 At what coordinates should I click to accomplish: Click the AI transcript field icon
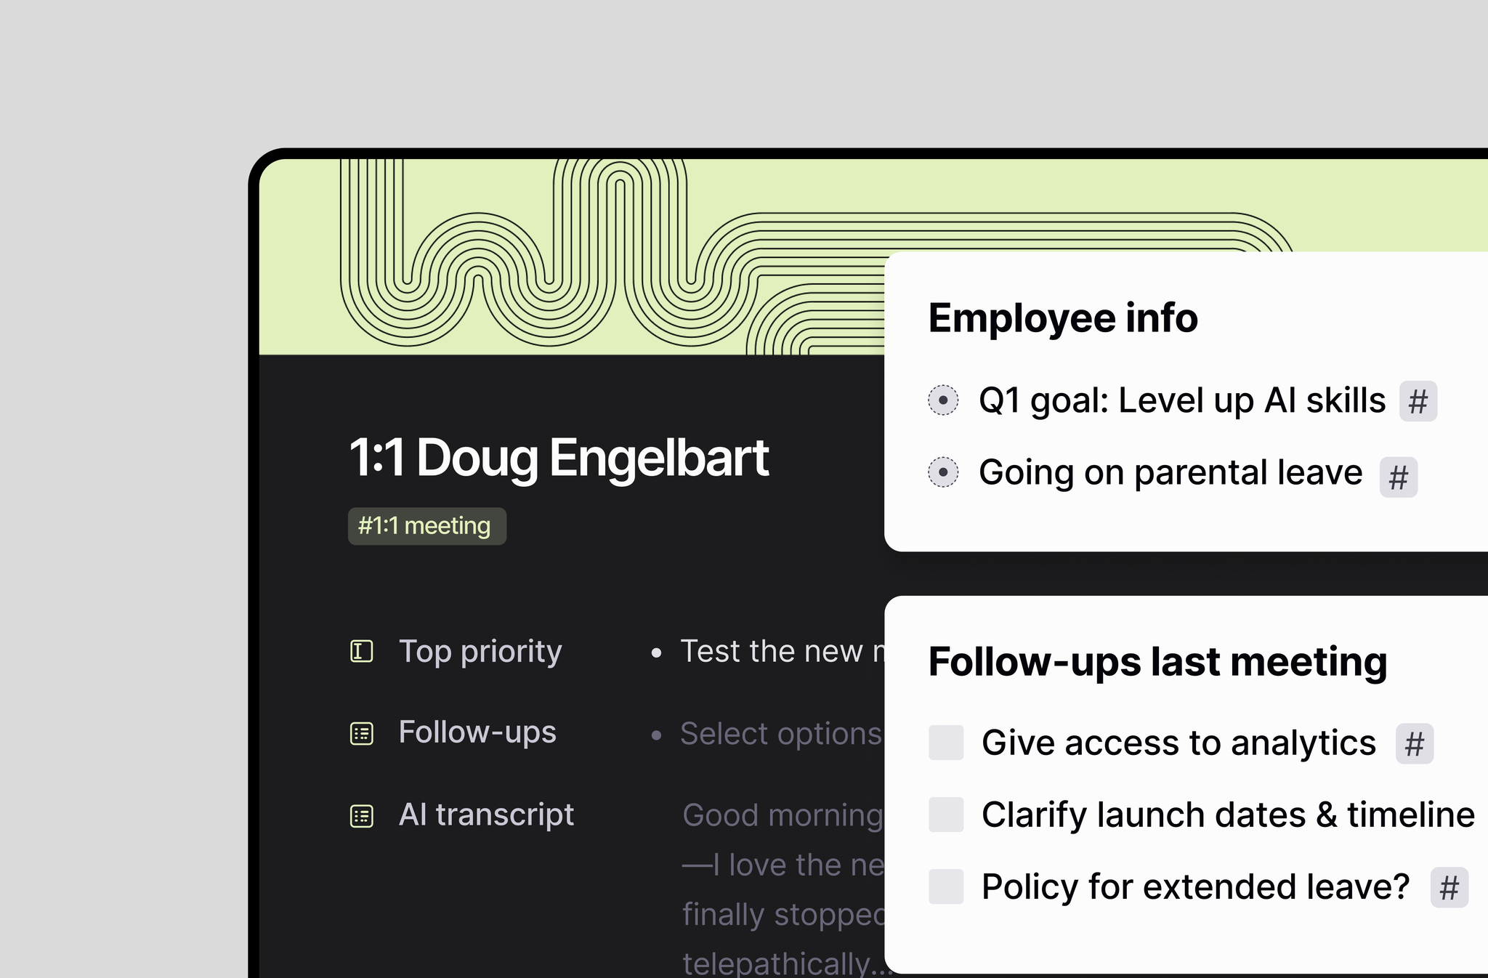362,816
